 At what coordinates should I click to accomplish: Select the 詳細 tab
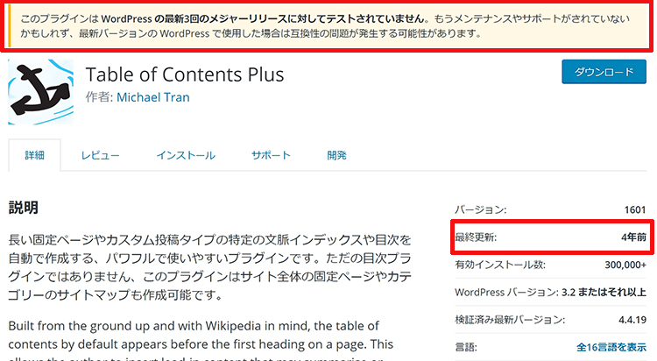[x=34, y=155]
